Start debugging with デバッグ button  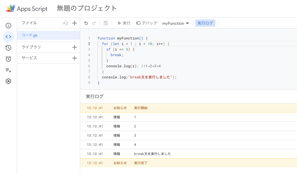point(147,23)
